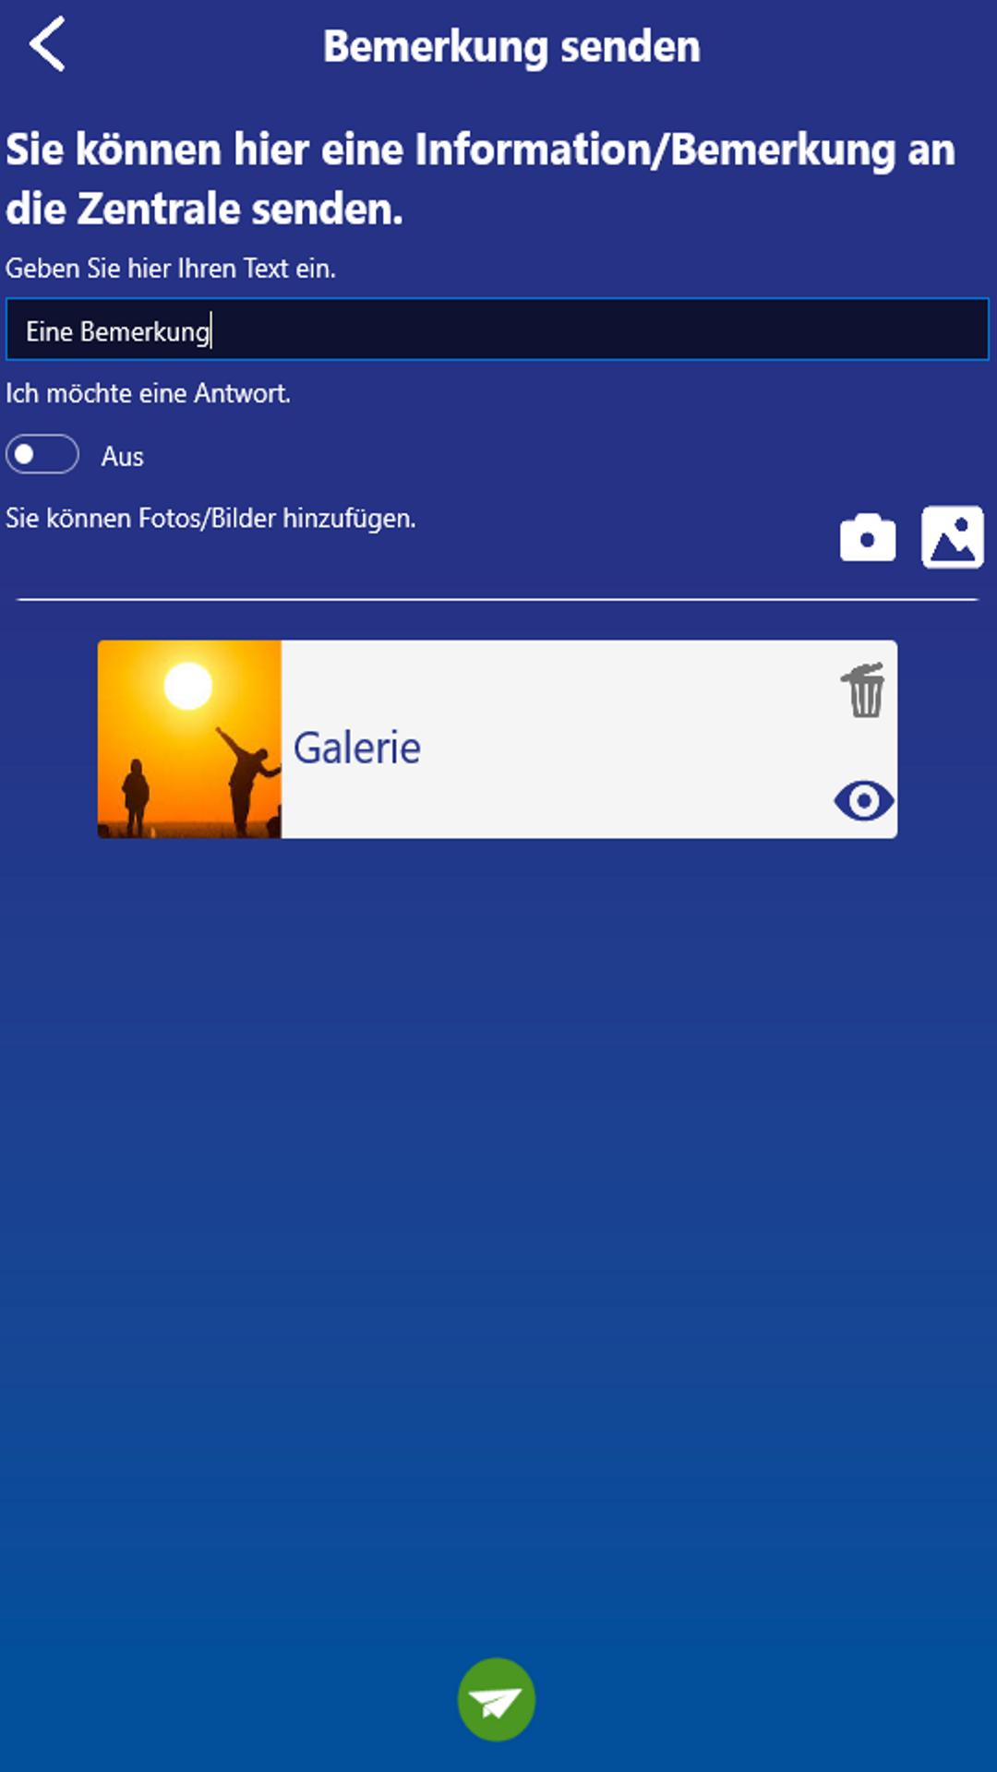The width and height of the screenshot is (997, 1772).
Task: Open the image gallery picker icon
Action: pos(953,537)
